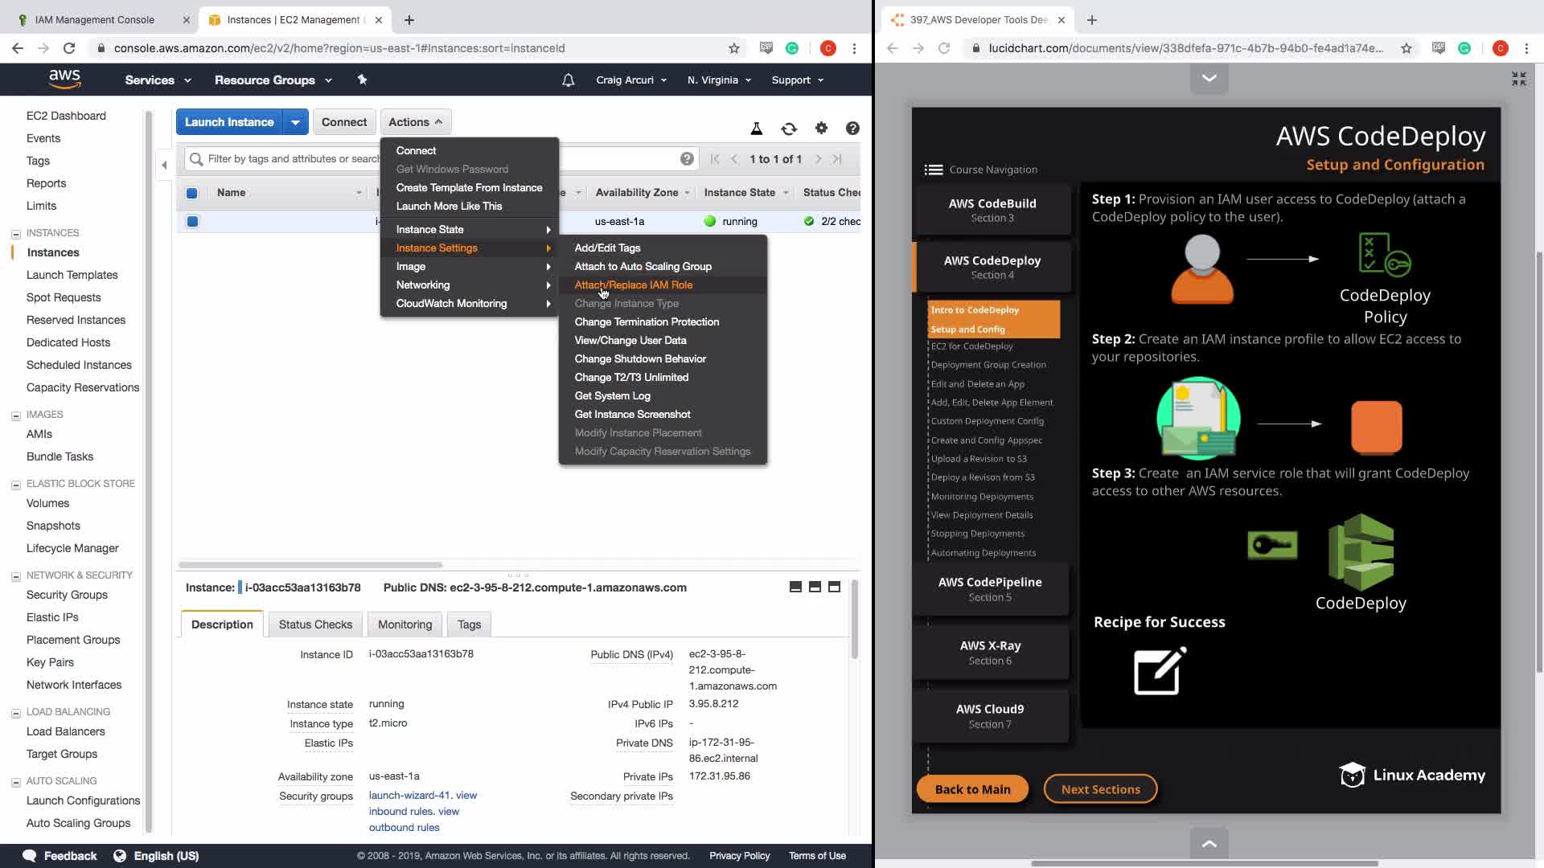The width and height of the screenshot is (1544, 868).
Task: Open the Services menu dropdown
Action: tap(158, 80)
